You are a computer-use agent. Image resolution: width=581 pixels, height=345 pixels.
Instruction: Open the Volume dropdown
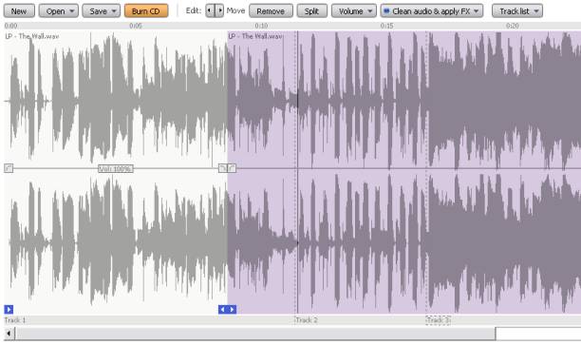[x=354, y=11]
